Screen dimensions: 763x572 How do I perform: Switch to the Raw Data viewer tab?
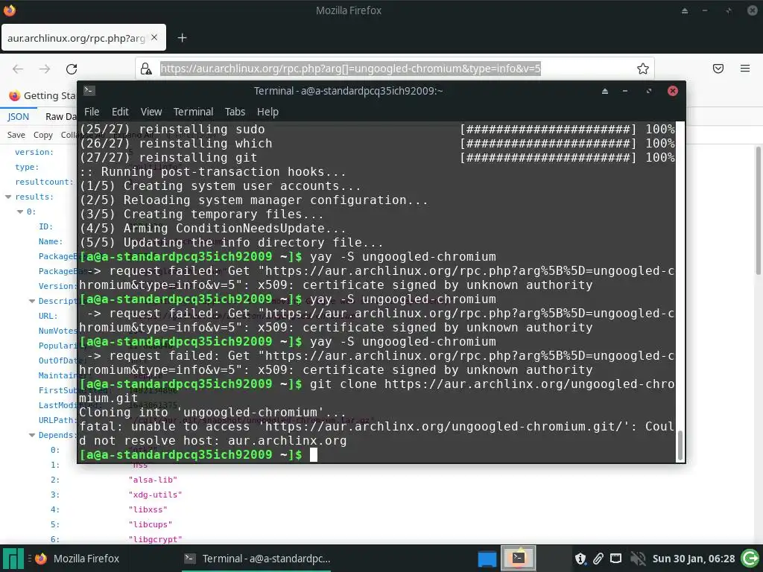[61, 117]
